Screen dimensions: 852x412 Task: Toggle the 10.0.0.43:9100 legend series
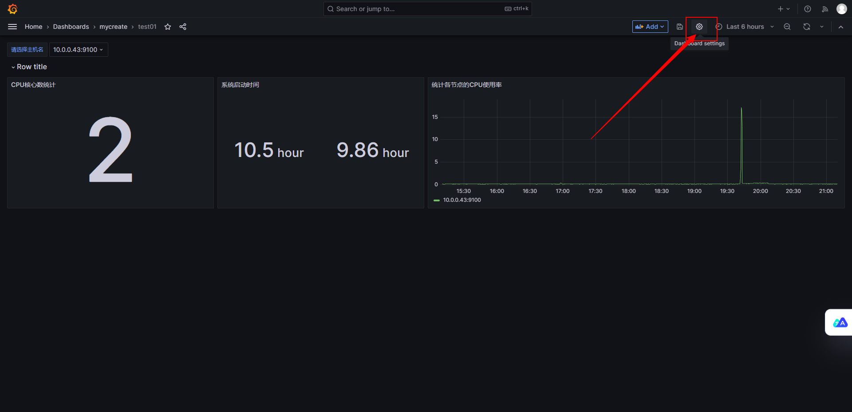click(461, 200)
